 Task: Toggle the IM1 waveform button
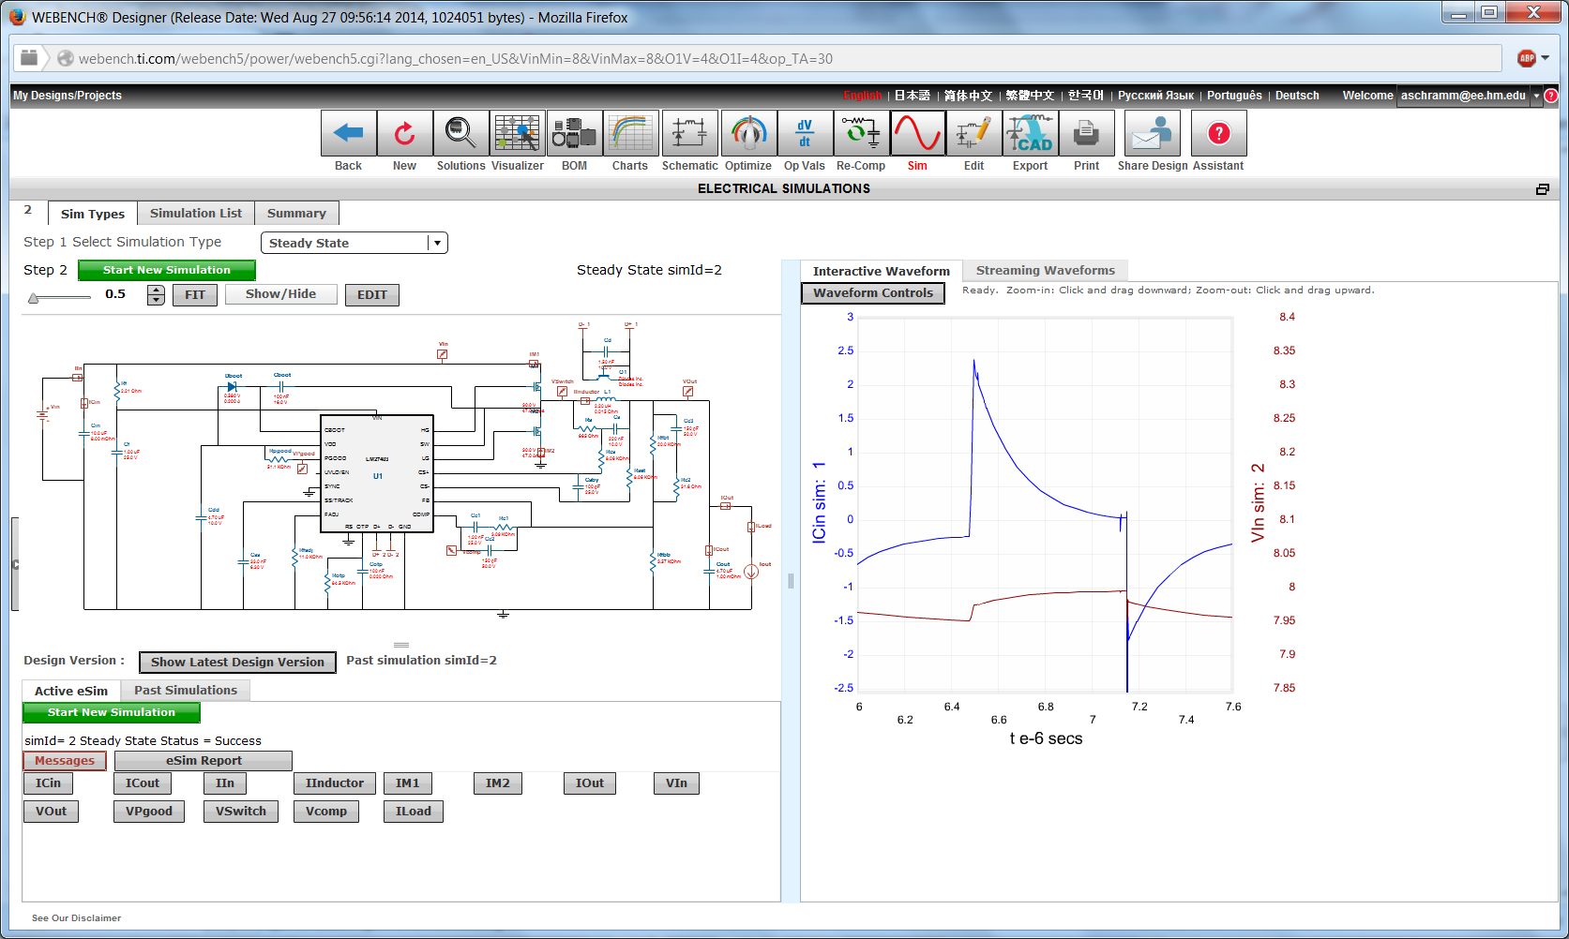[408, 783]
